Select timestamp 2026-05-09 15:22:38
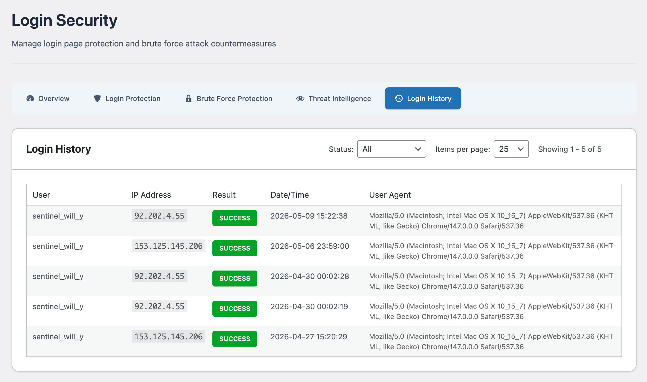Viewport: 647px width, 382px height. pos(309,216)
